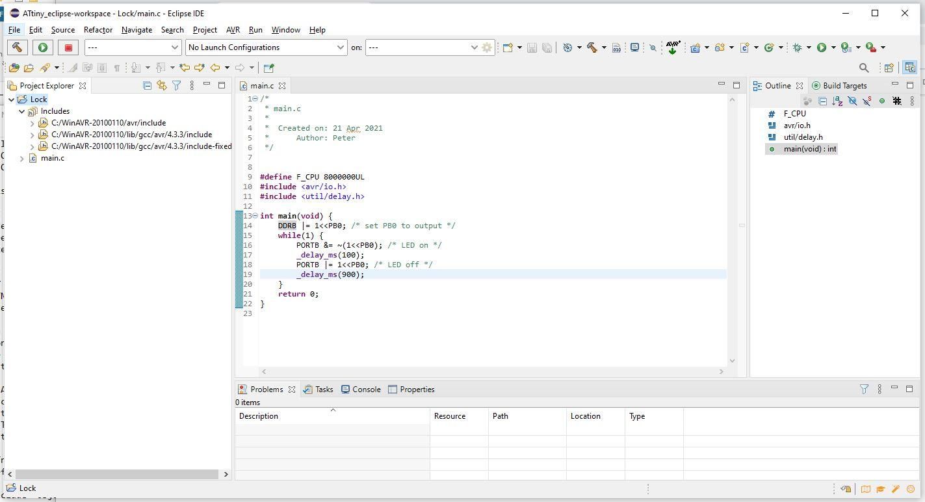Click the green Run button
The width and height of the screenshot is (925, 502).
[821, 47]
